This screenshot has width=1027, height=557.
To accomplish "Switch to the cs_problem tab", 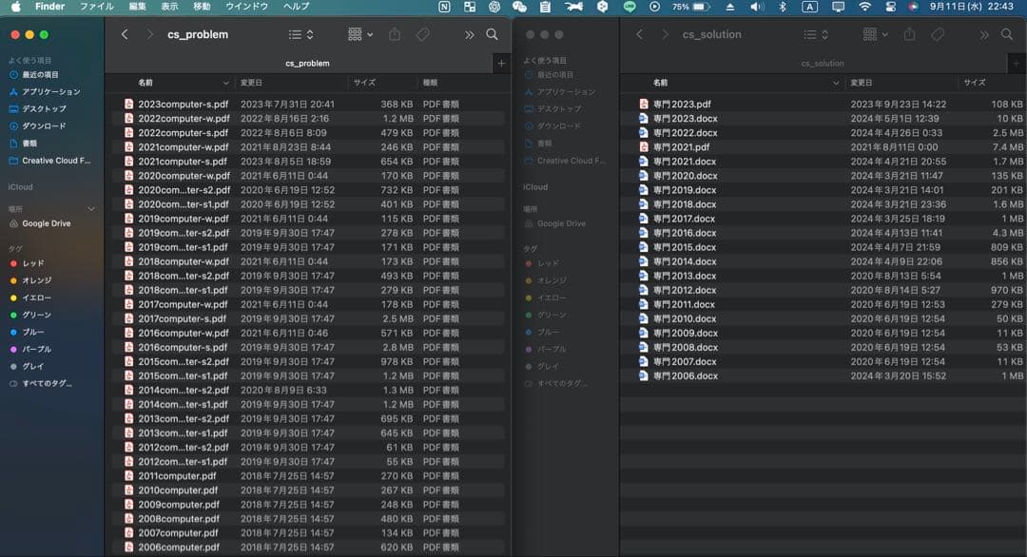I will [x=307, y=64].
